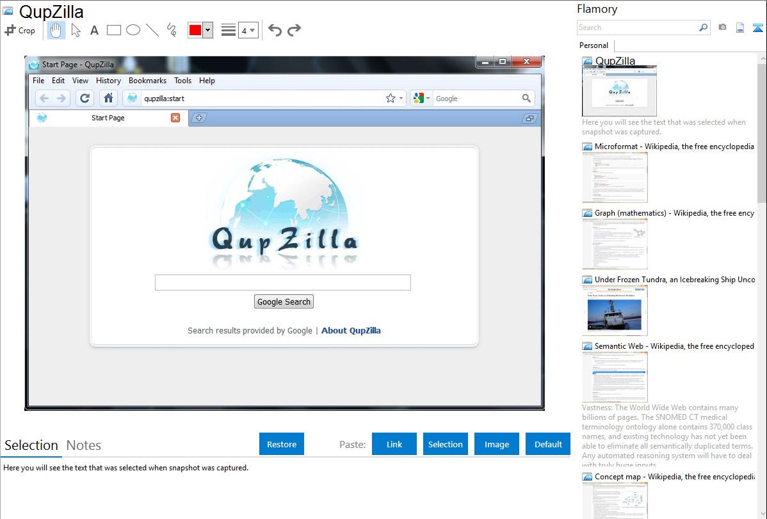Viewport: 767px width, 519px height.
Task: Select the arrow pointer tool
Action: [x=76, y=30]
